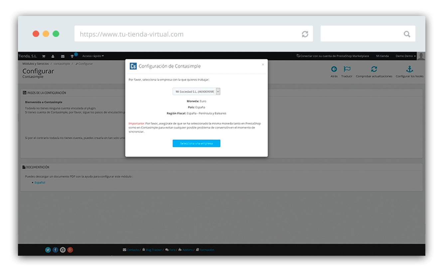
Task: Click the Bienvenido a Contasimple heading
Action: [x=44, y=102]
